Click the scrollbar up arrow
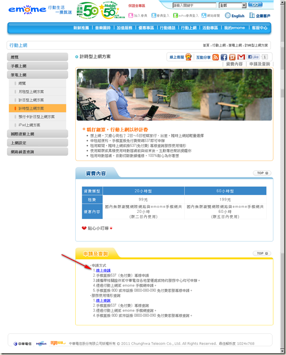 (x=283, y=2)
